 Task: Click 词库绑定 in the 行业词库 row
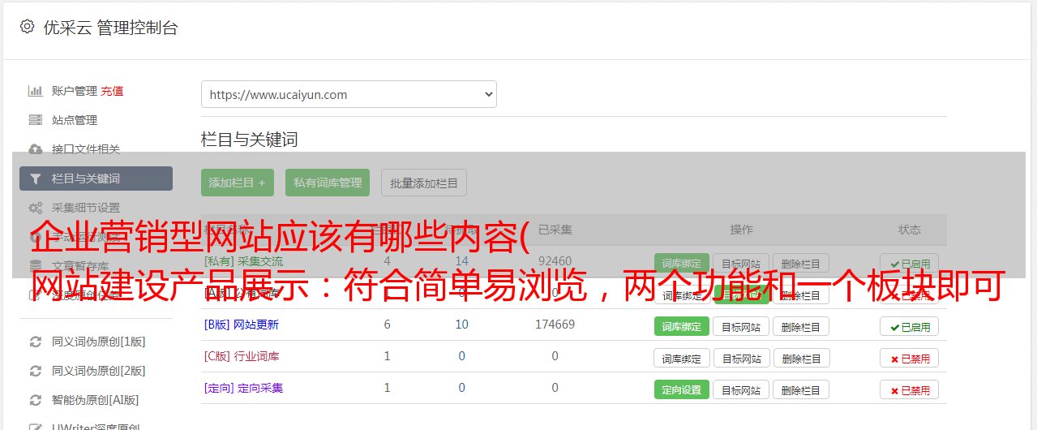682,358
